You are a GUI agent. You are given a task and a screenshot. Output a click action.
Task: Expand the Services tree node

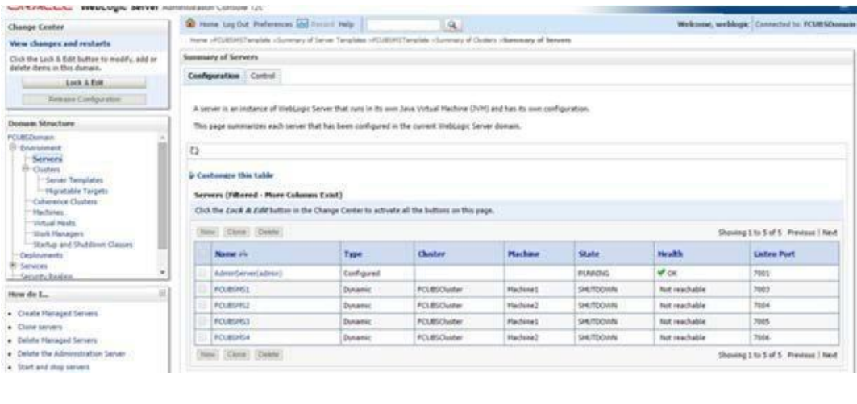click(x=13, y=266)
